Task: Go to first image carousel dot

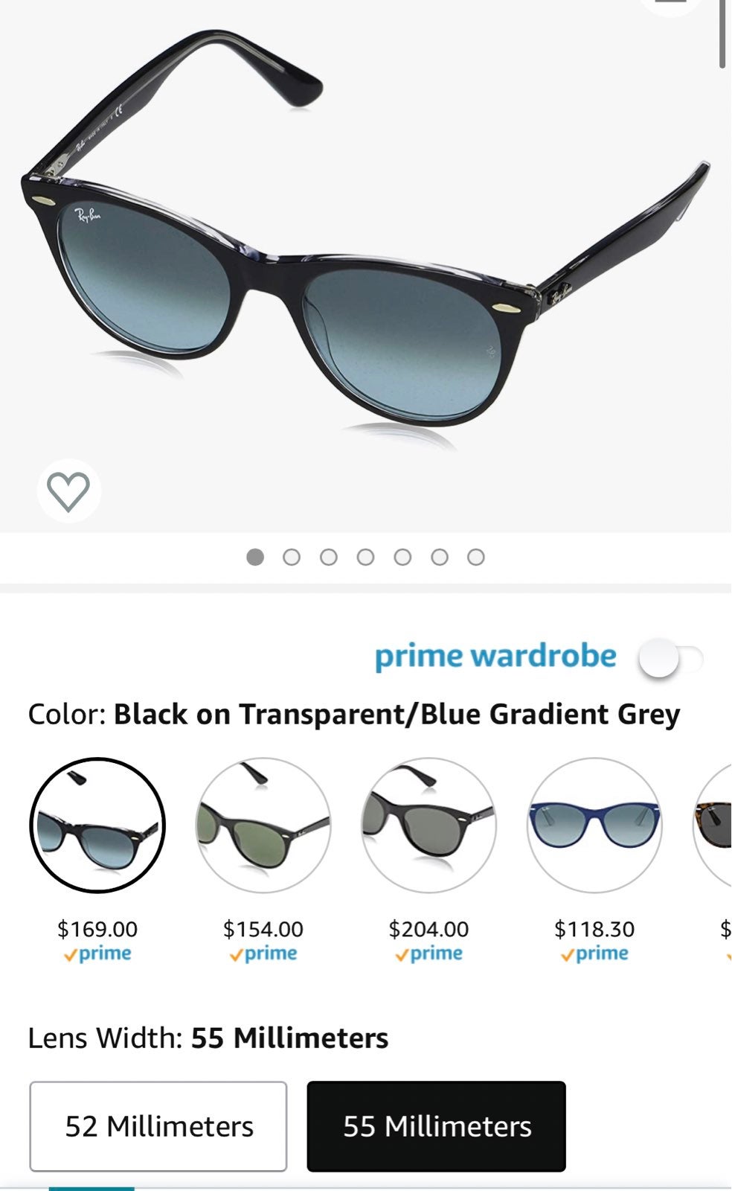Action: tap(255, 557)
